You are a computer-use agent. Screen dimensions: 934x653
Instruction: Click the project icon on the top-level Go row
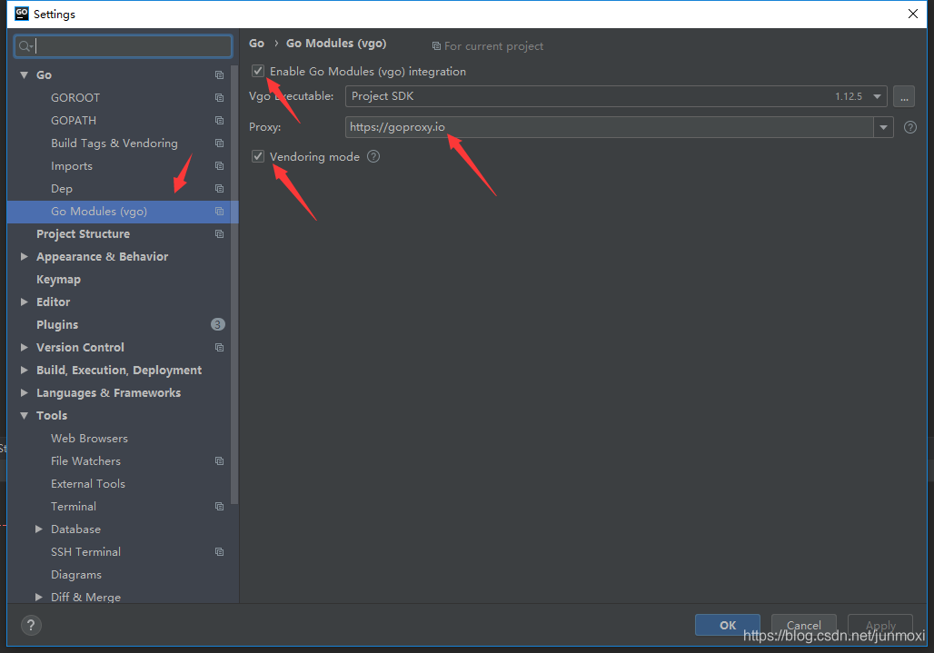coord(219,75)
